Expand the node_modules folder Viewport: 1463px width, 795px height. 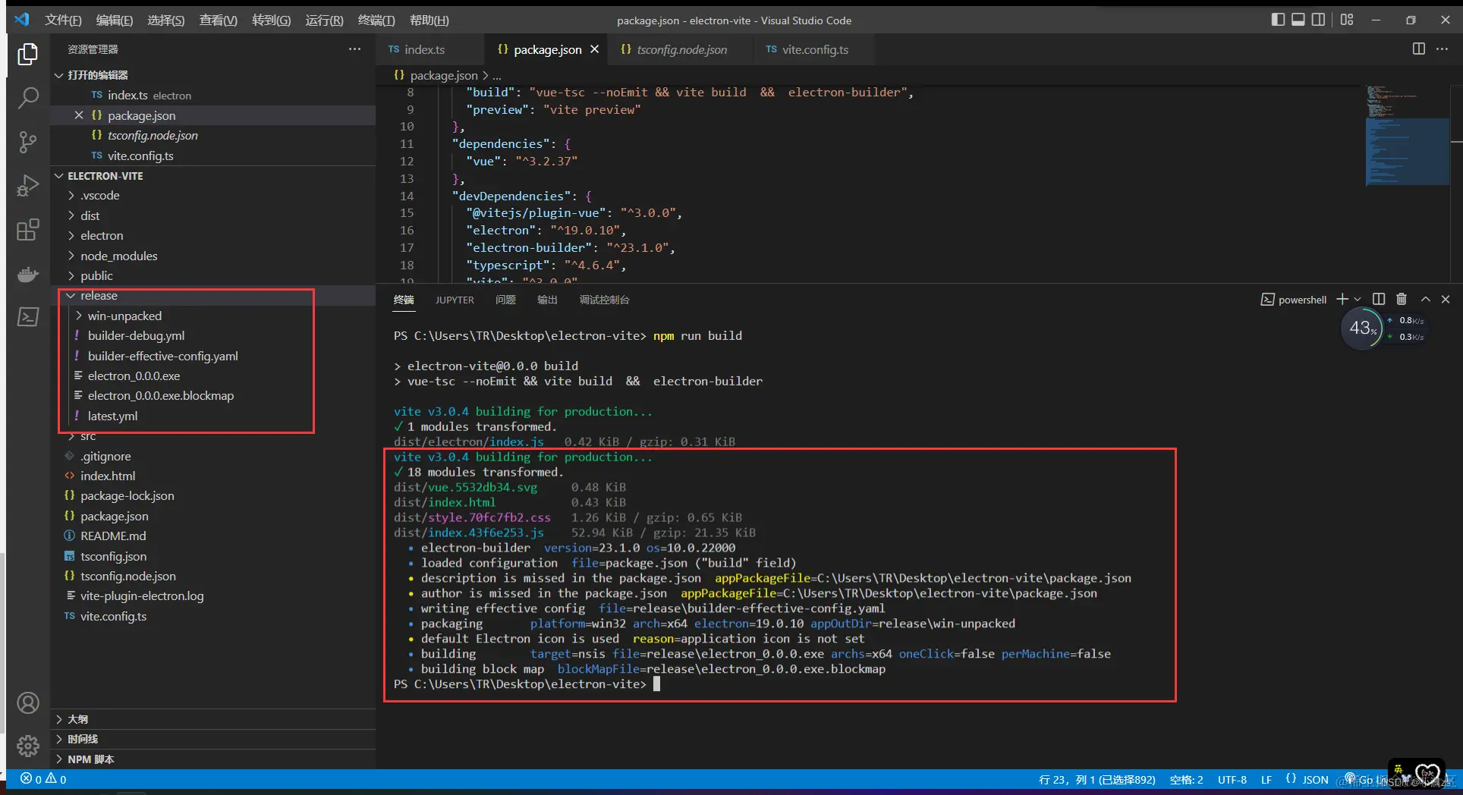click(71, 256)
